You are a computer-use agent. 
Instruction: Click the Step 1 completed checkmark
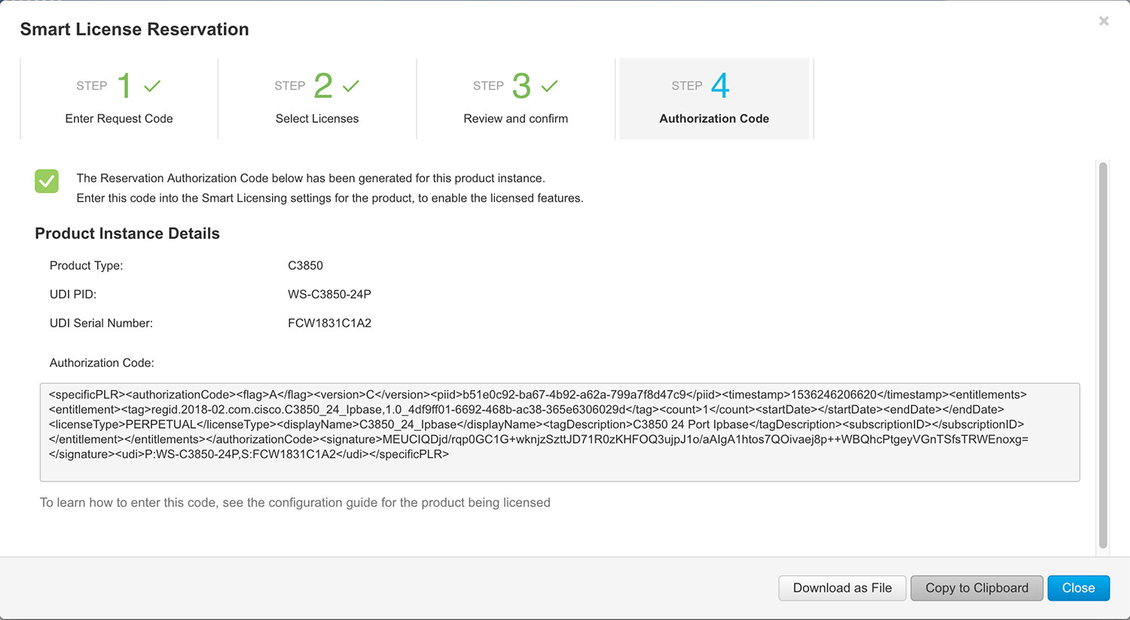(152, 86)
